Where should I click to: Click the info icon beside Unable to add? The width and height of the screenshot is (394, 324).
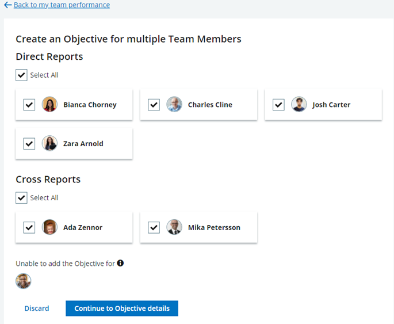pyautogui.click(x=120, y=263)
